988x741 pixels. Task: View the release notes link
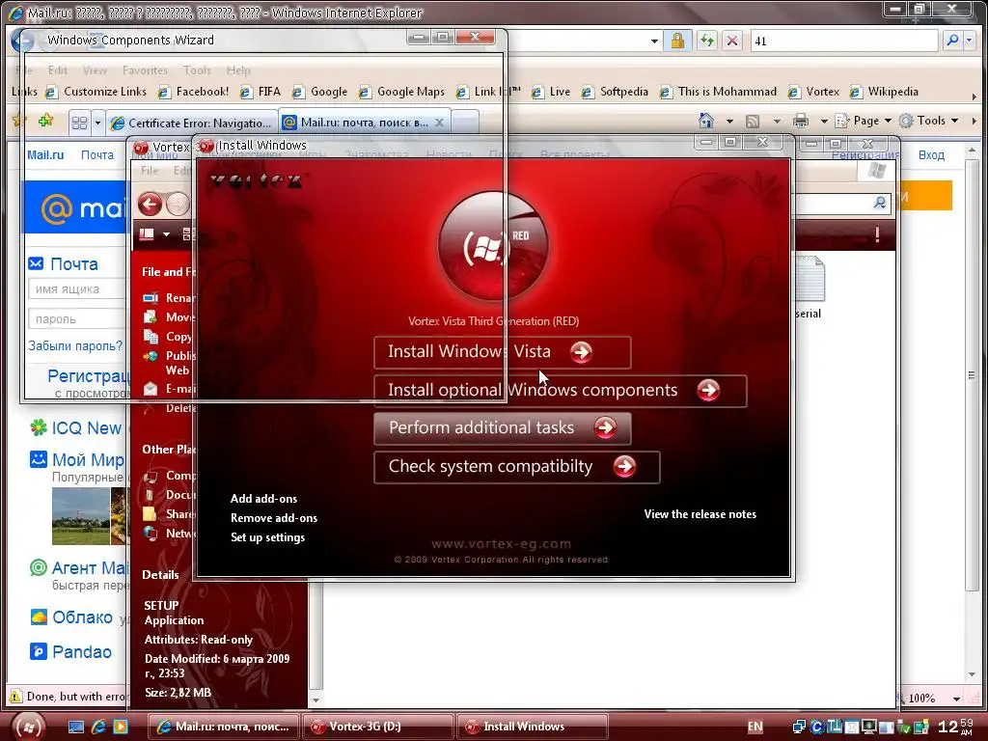pos(700,514)
